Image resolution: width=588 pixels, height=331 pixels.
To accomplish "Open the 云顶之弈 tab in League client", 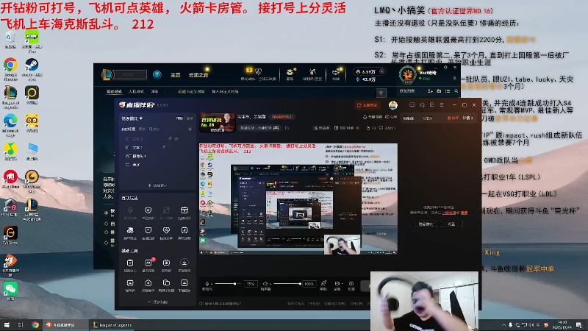I will coord(198,75).
